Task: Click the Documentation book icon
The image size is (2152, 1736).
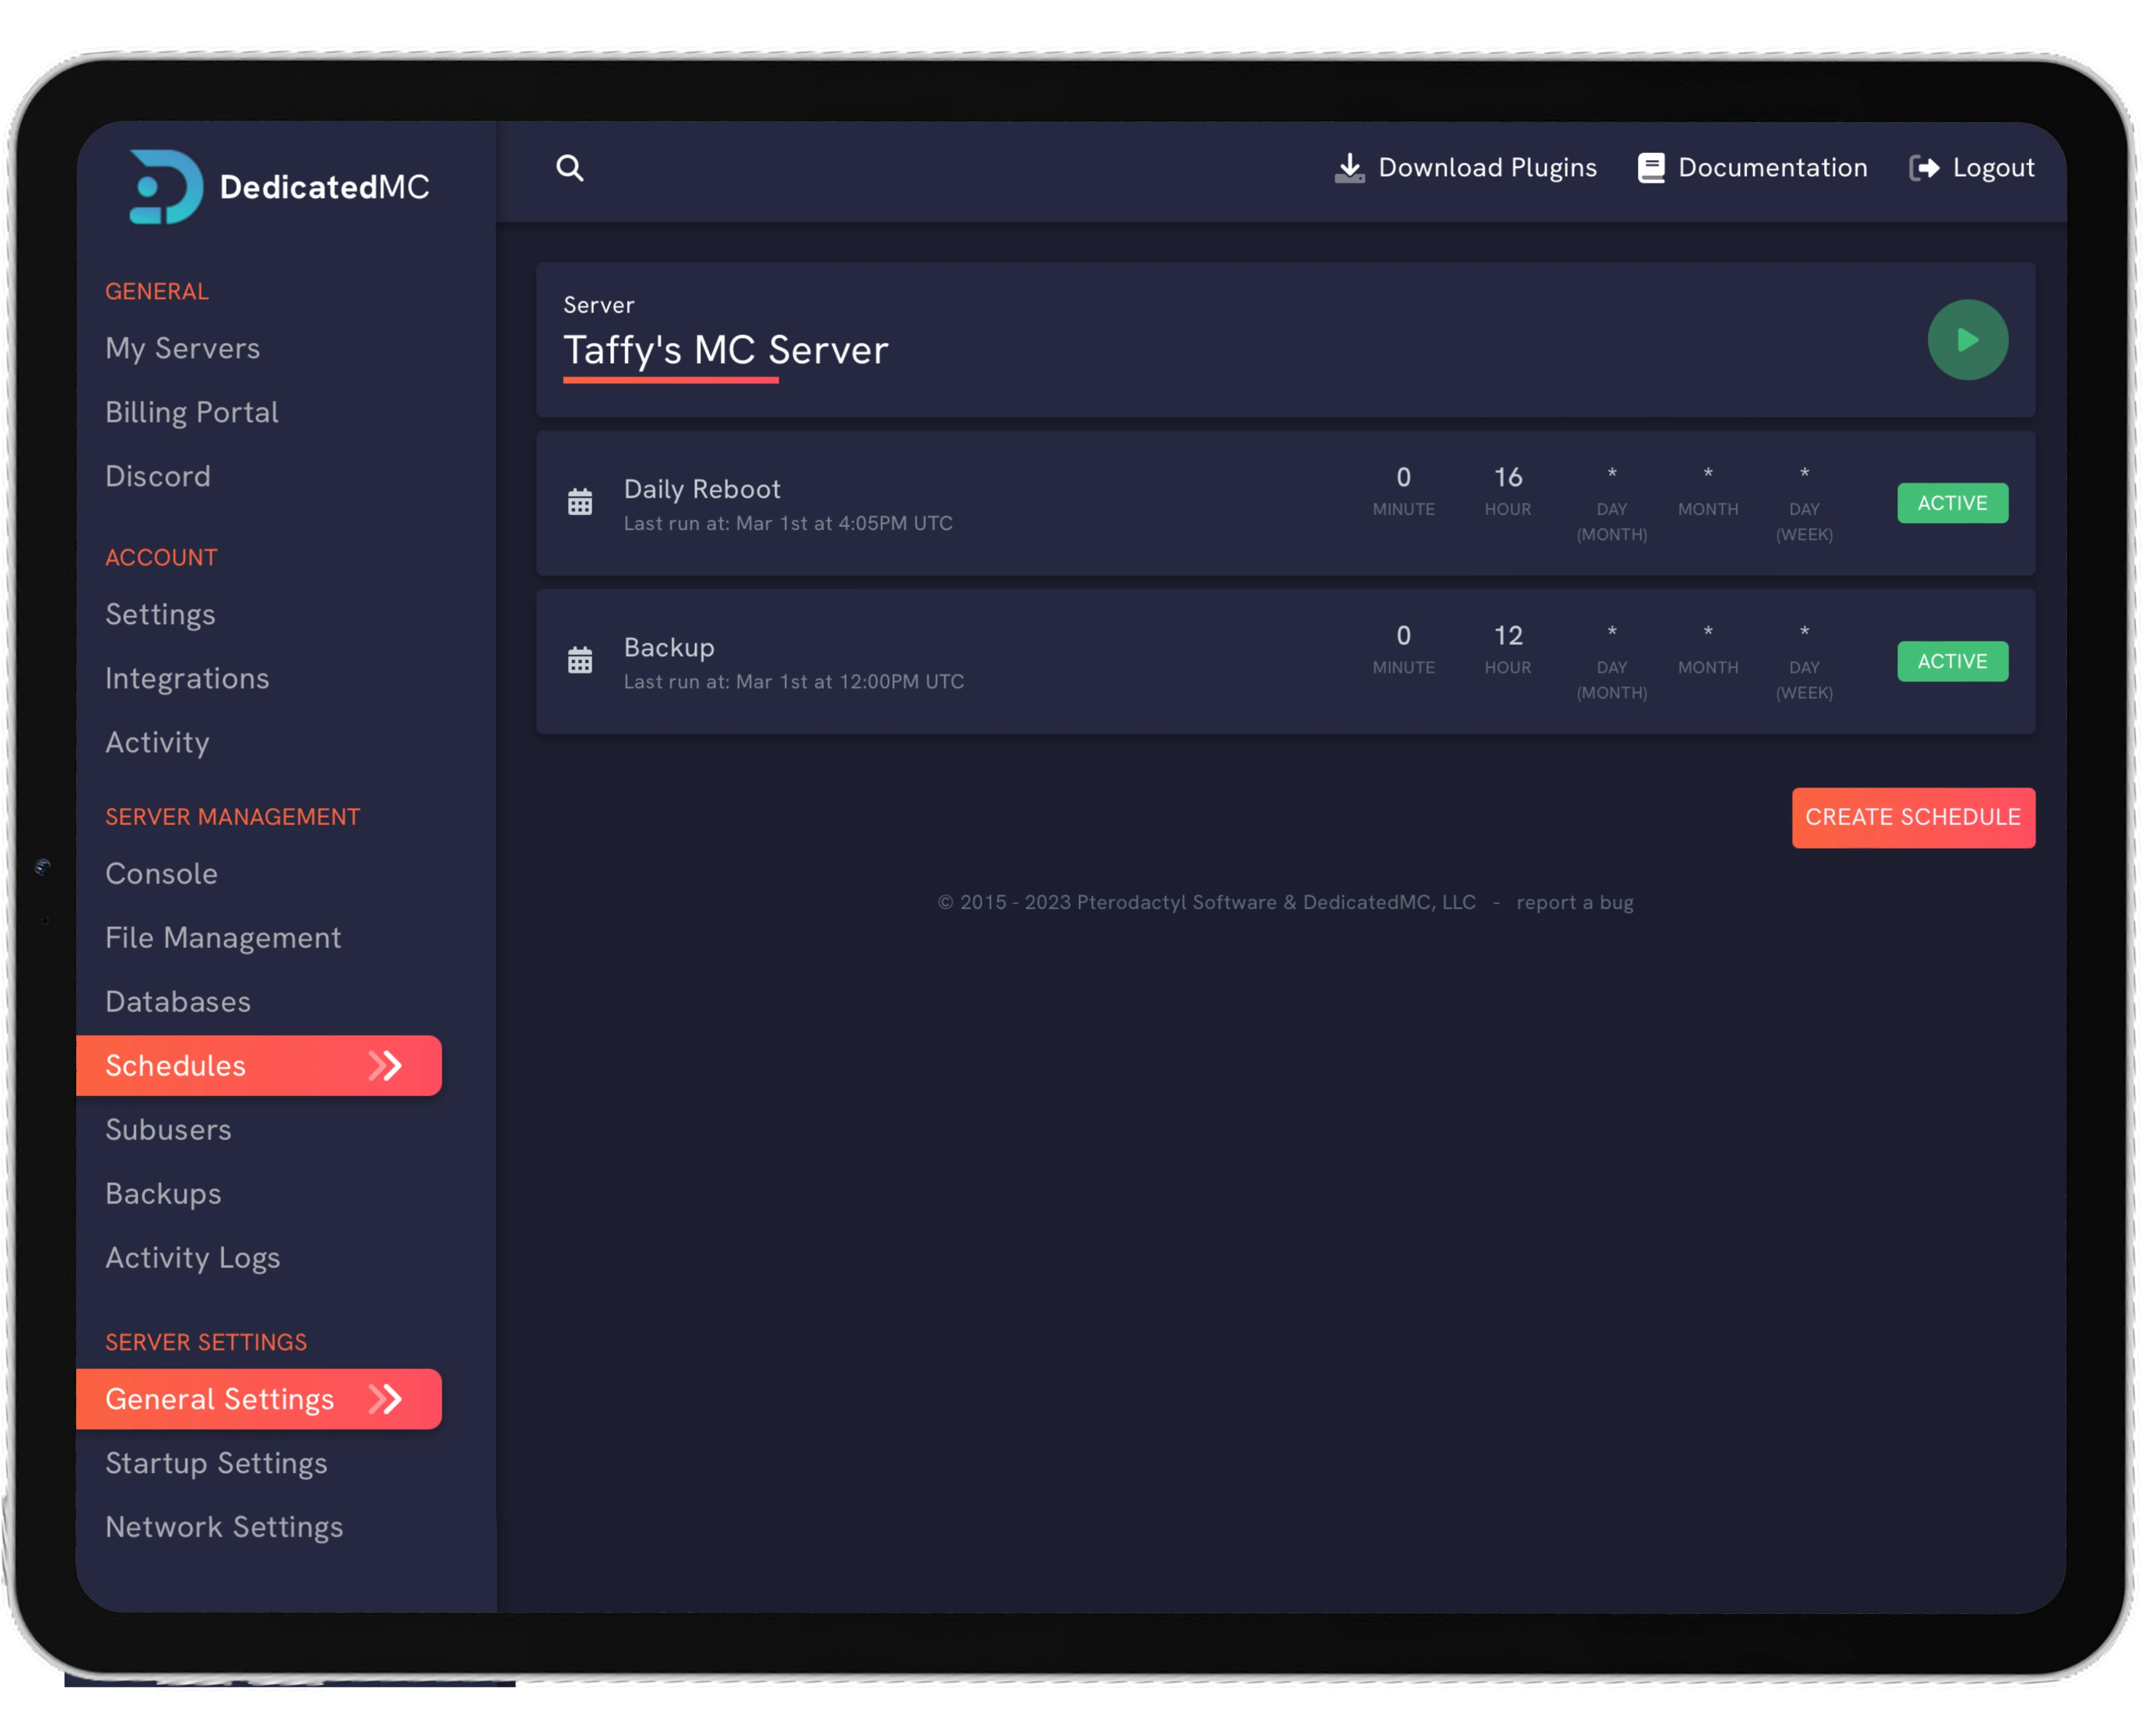Action: coord(1651,168)
